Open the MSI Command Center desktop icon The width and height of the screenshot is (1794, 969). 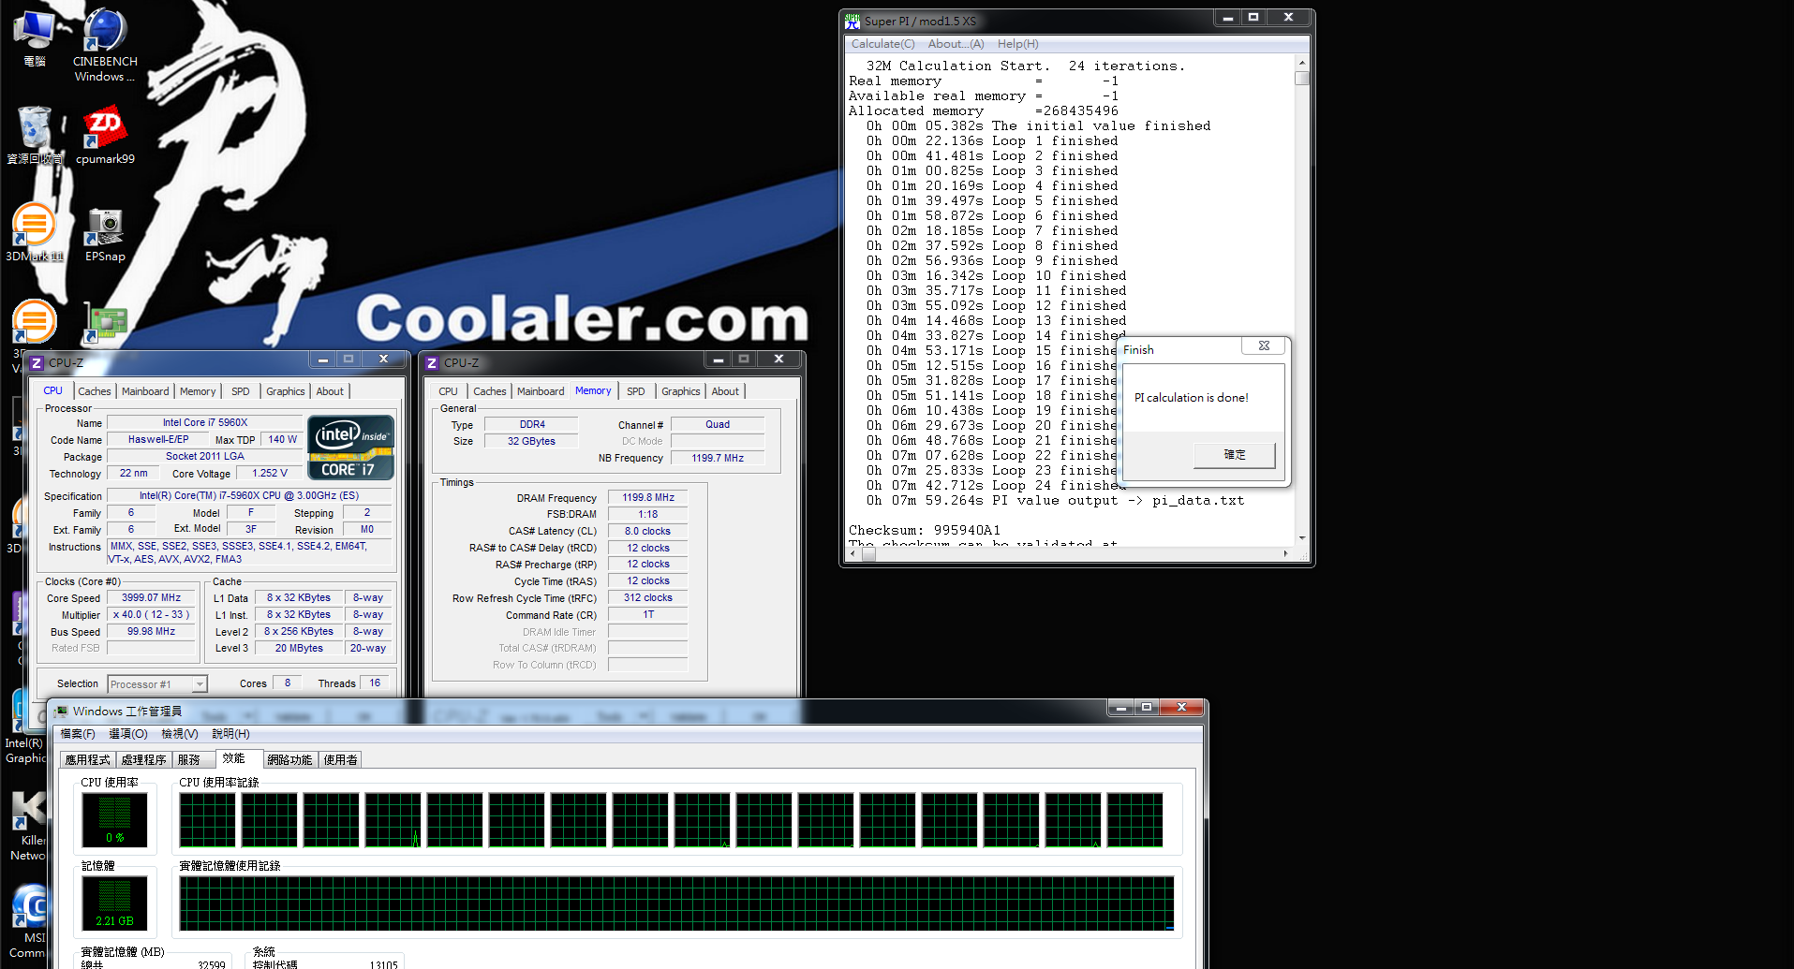pos(28,922)
